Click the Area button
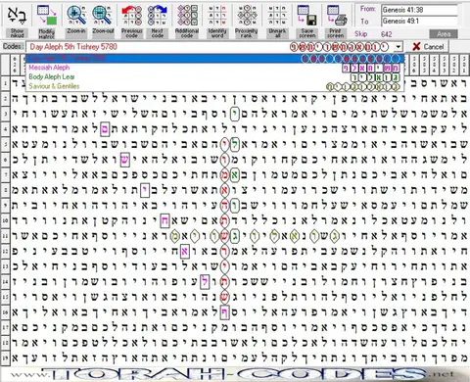The image size is (470, 382). (x=444, y=34)
